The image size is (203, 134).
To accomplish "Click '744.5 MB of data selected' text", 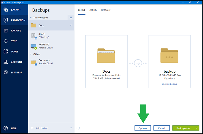I will pyautogui.click(x=107, y=79).
